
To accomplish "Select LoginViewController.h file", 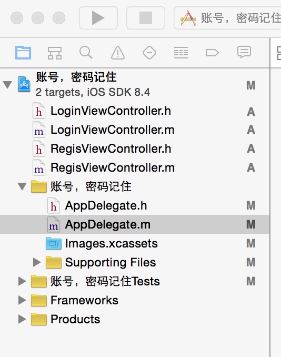I will tap(135, 111).
